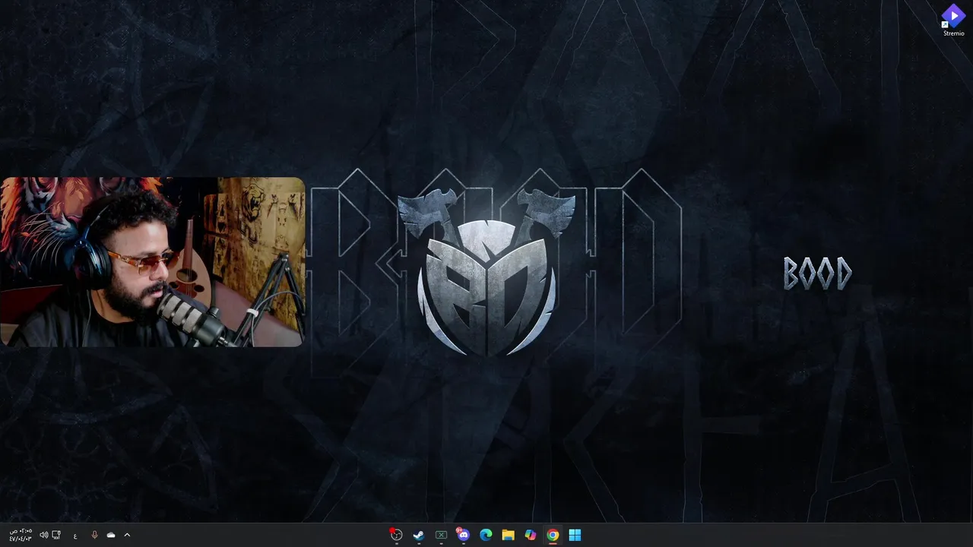Open the green Xbox app icon in the taskbar
This screenshot has height=547, width=973.
pyautogui.click(x=441, y=535)
